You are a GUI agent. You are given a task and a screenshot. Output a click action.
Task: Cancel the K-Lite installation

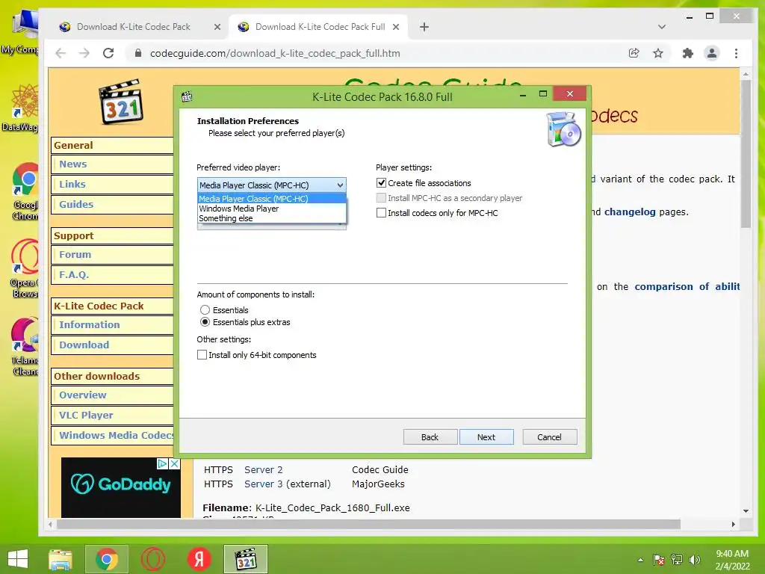[x=549, y=436]
